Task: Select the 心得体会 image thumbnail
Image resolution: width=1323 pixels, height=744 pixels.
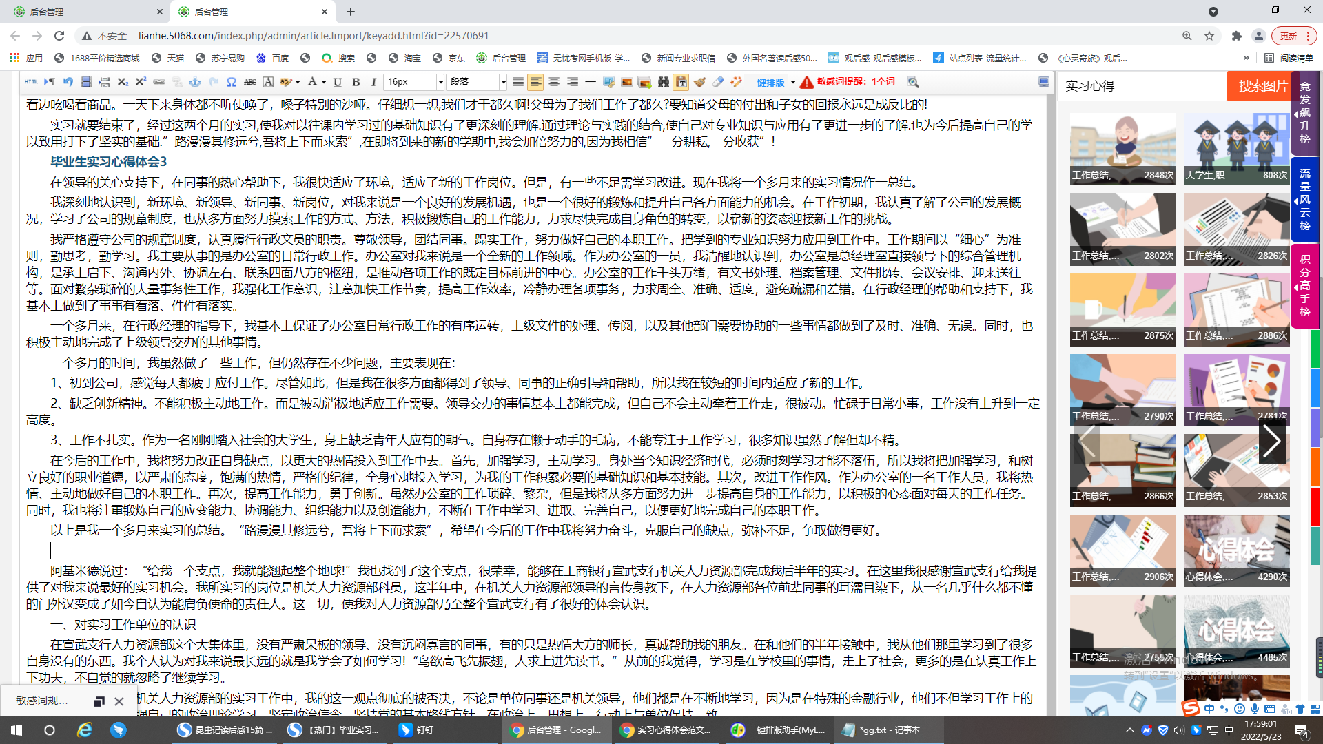Action: 1236,551
